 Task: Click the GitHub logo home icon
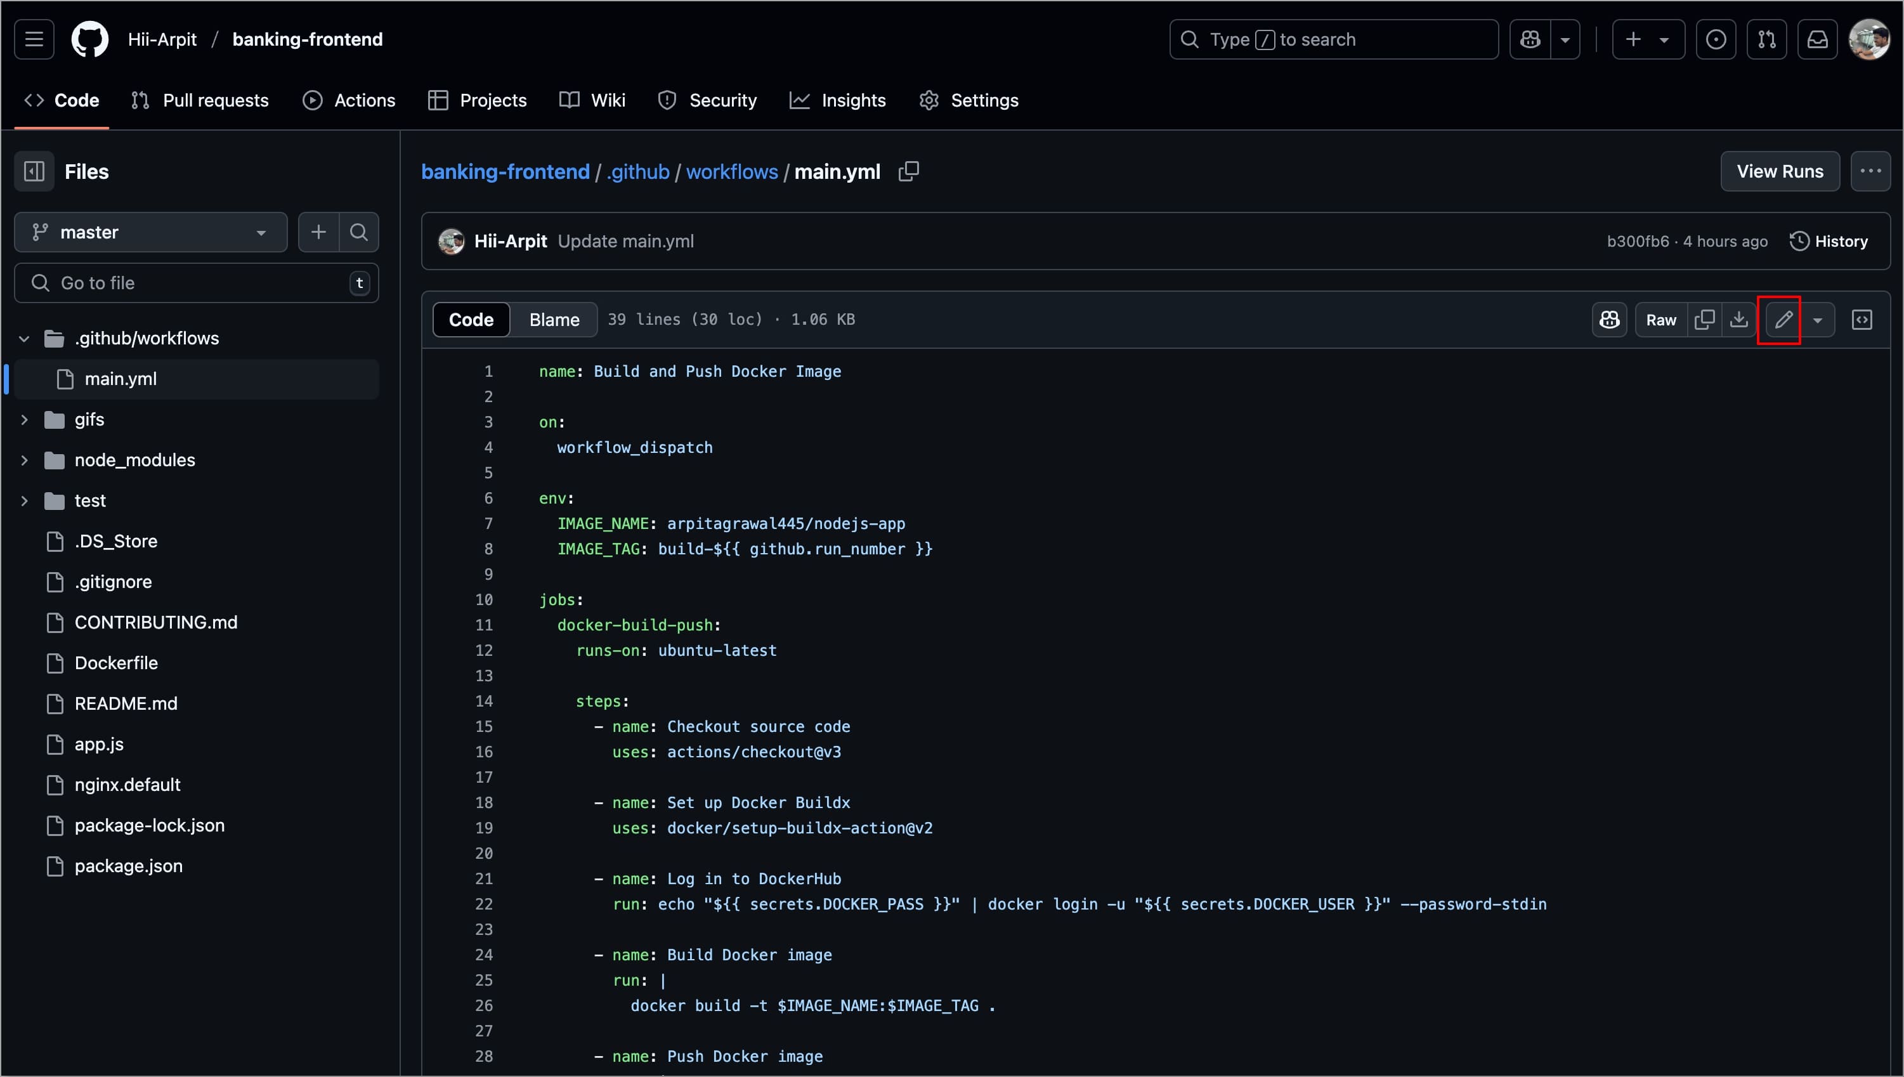point(89,39)
